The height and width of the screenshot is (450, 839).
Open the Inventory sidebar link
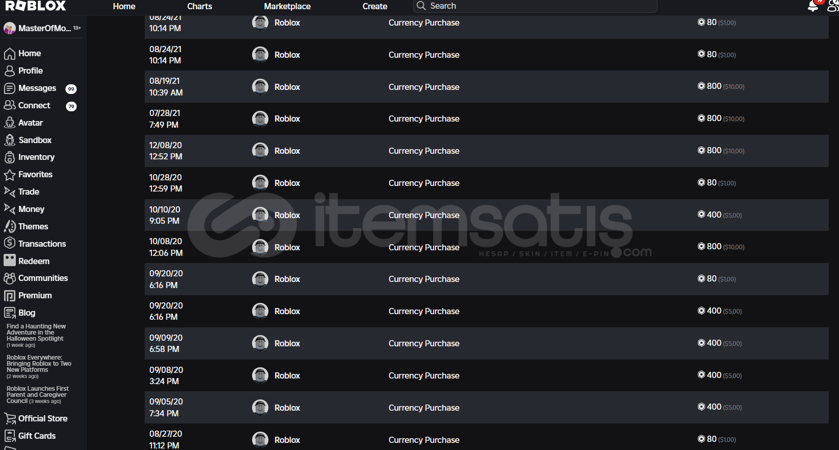pyautogui.click(x=36, y=157)
